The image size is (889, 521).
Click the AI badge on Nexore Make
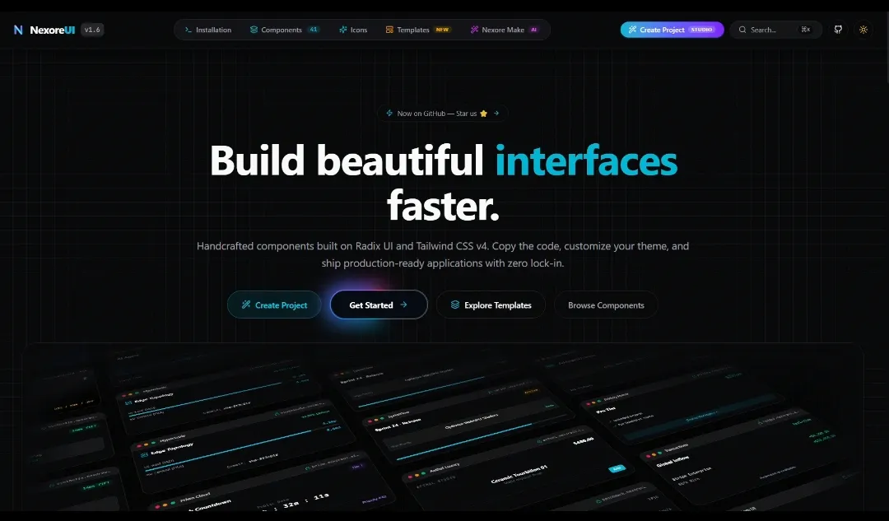click(533, 30)
